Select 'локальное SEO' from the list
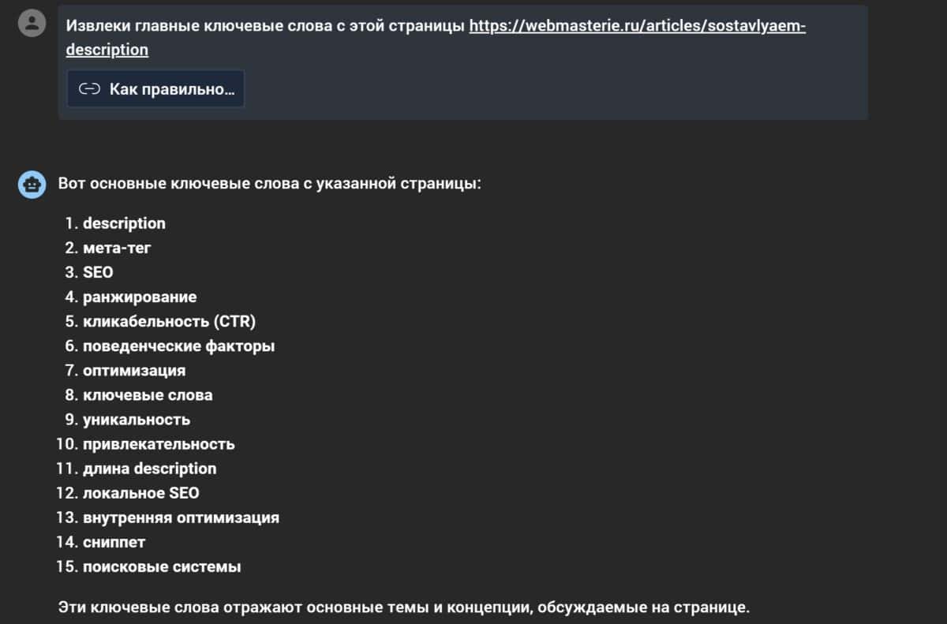 point(140,494)
